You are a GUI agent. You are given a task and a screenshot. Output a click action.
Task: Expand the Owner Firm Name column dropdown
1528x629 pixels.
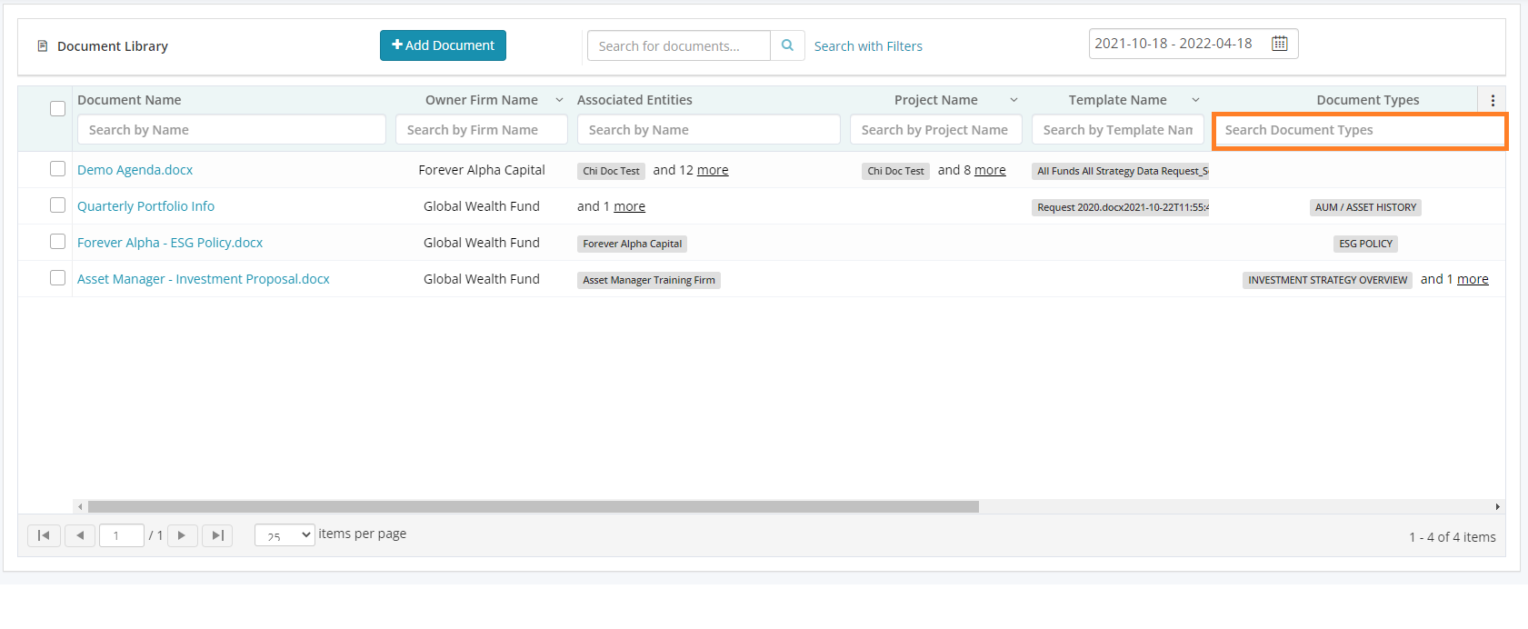pos(559,100)
